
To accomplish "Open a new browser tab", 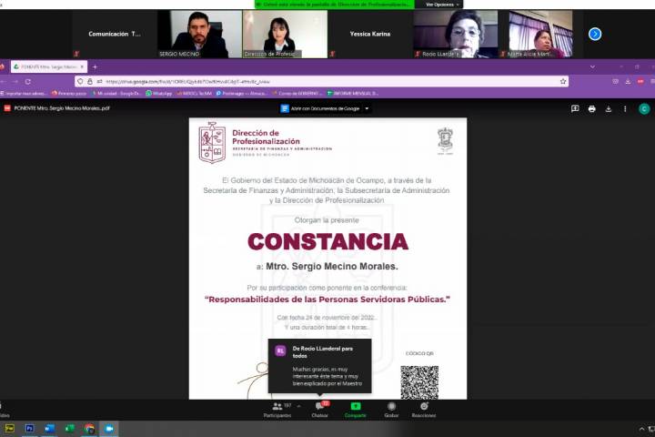I will click(95, 66).
